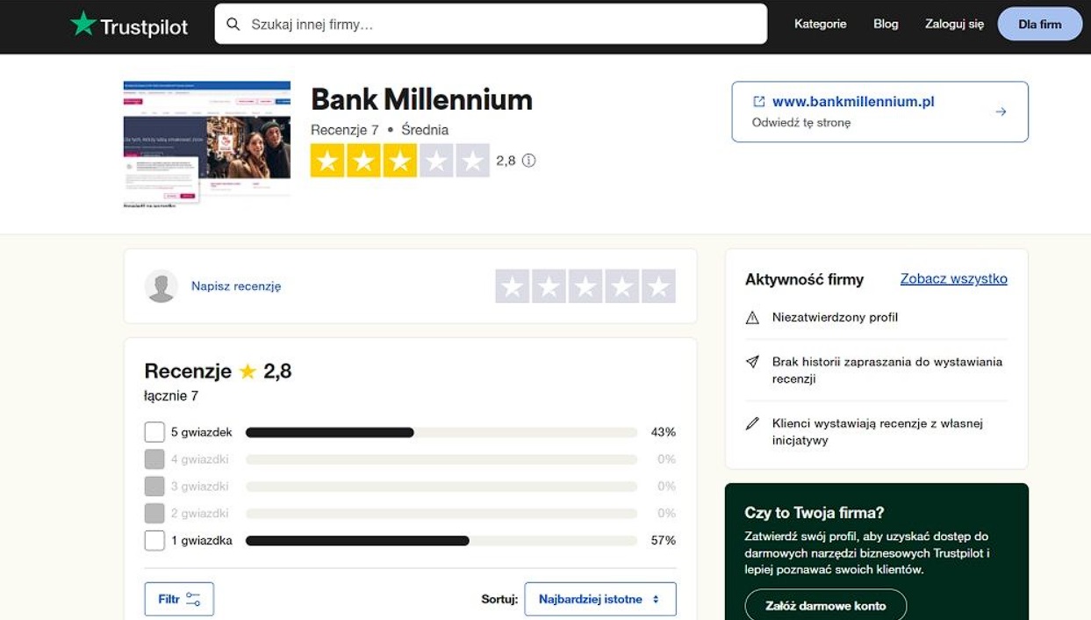Click the 5 gwiazdek rating bar
This screenshot has width=1091, height=620.
click(x=441, y=432)
